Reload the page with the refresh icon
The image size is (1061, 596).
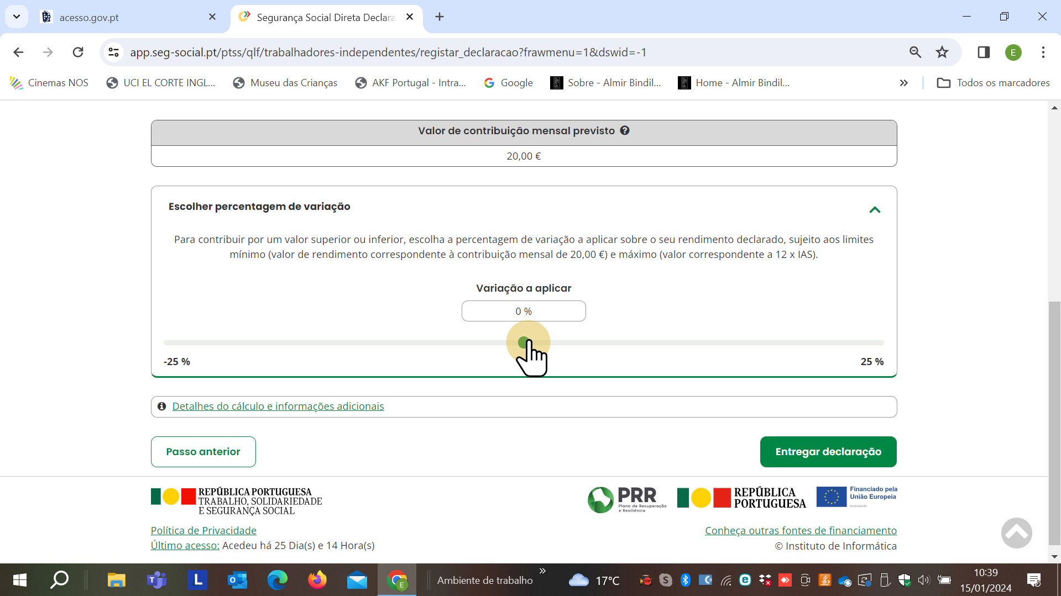coord(78,52)
